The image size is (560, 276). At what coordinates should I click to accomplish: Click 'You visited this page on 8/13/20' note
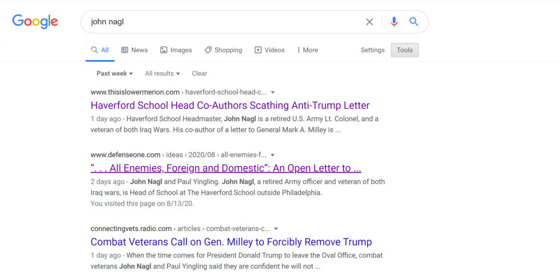(x=142, y=204)
